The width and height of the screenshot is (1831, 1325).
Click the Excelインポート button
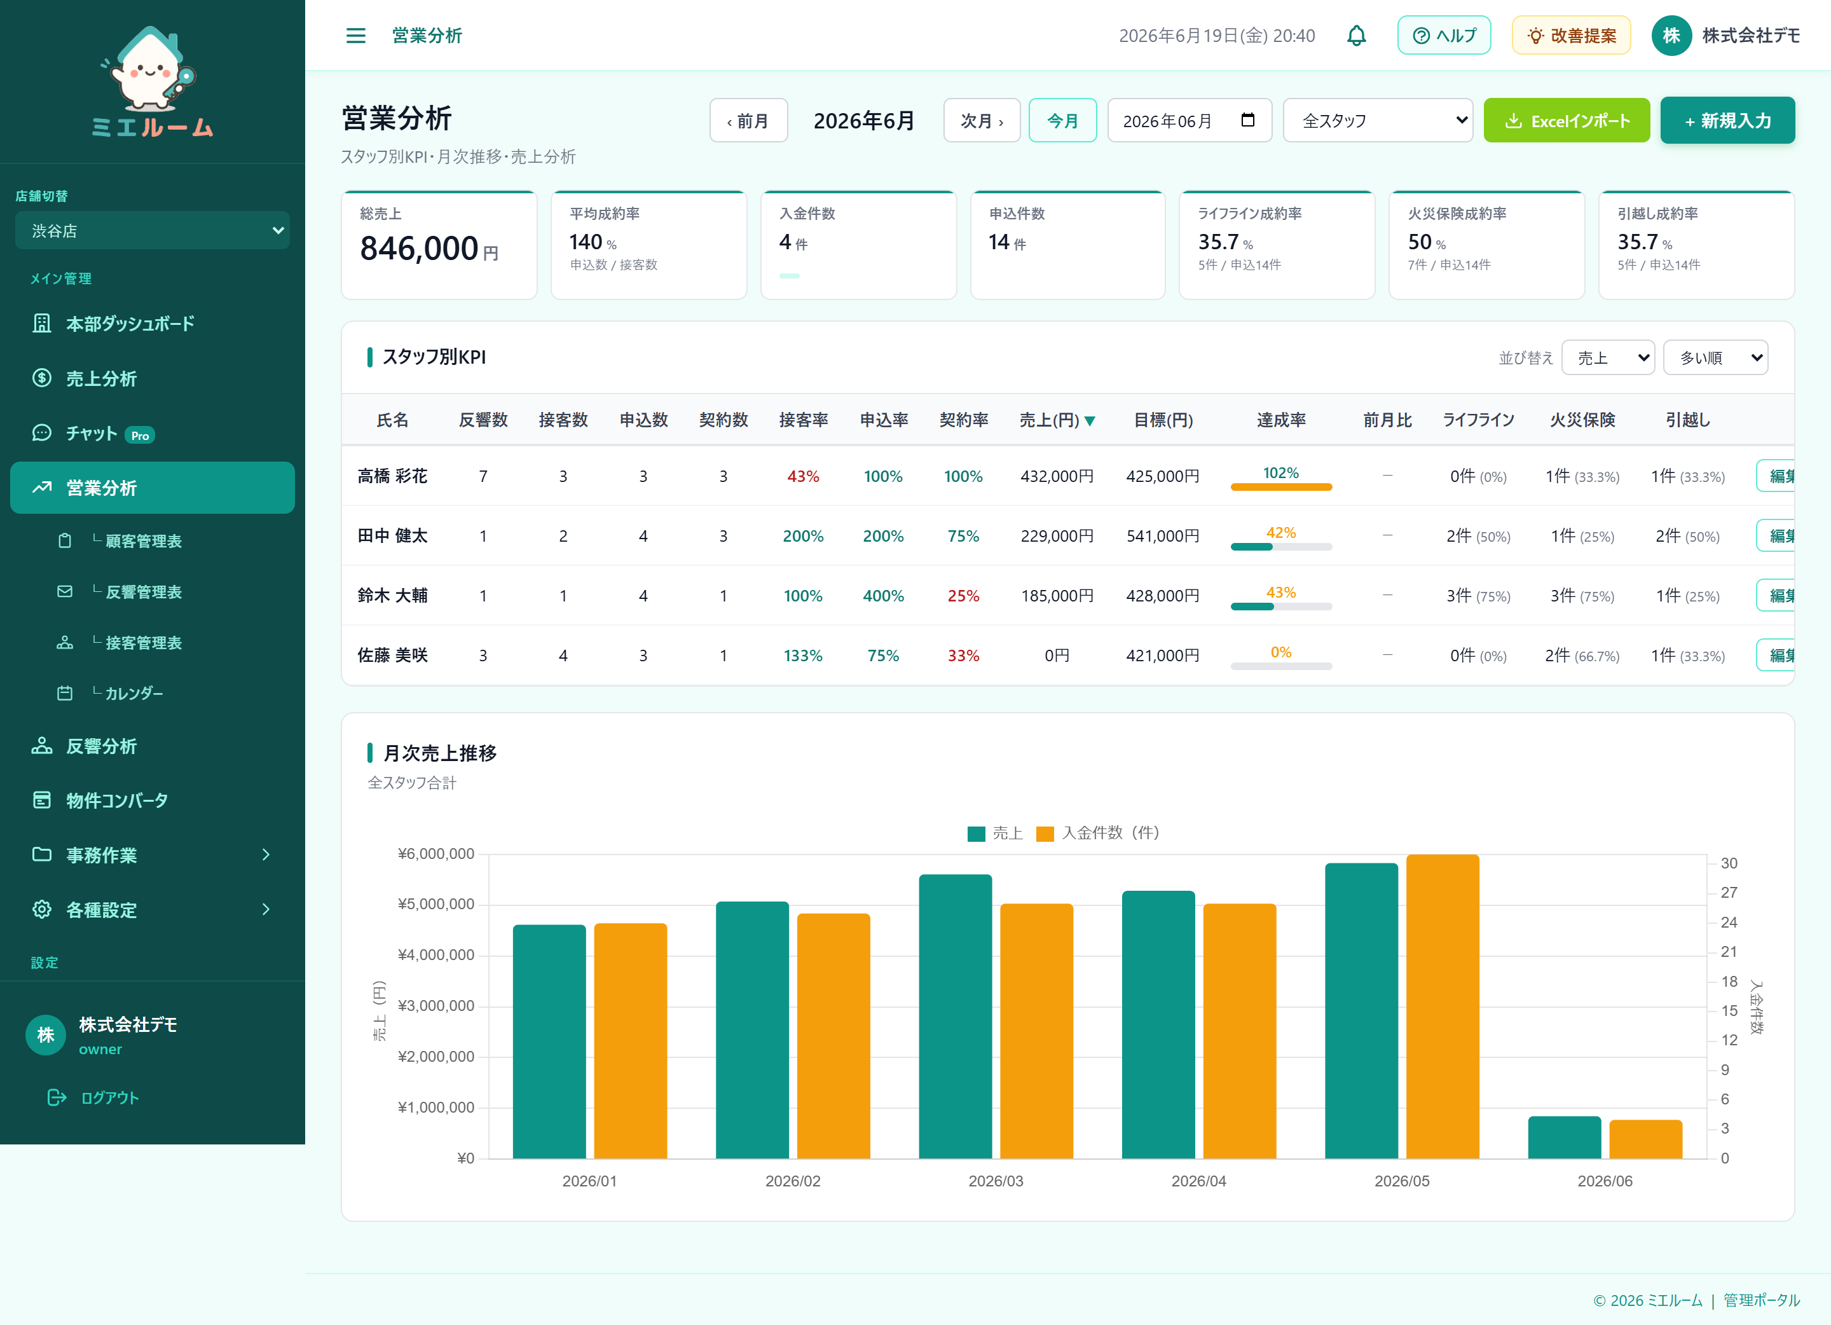pos(1566,120)
